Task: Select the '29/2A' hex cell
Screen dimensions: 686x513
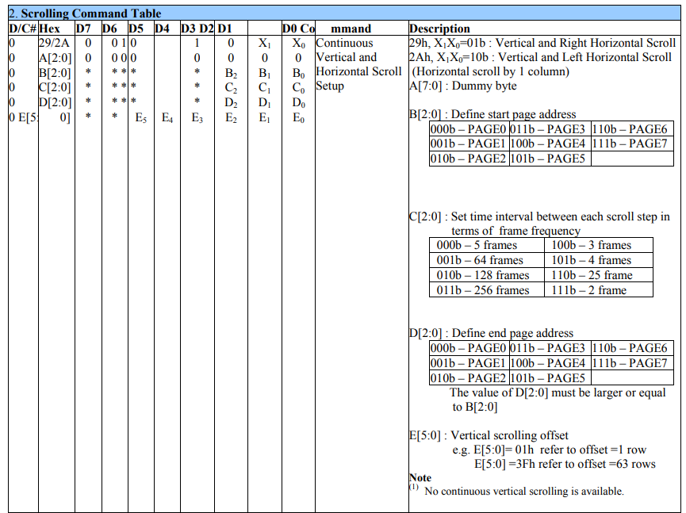Action: [x=54, y=43]
